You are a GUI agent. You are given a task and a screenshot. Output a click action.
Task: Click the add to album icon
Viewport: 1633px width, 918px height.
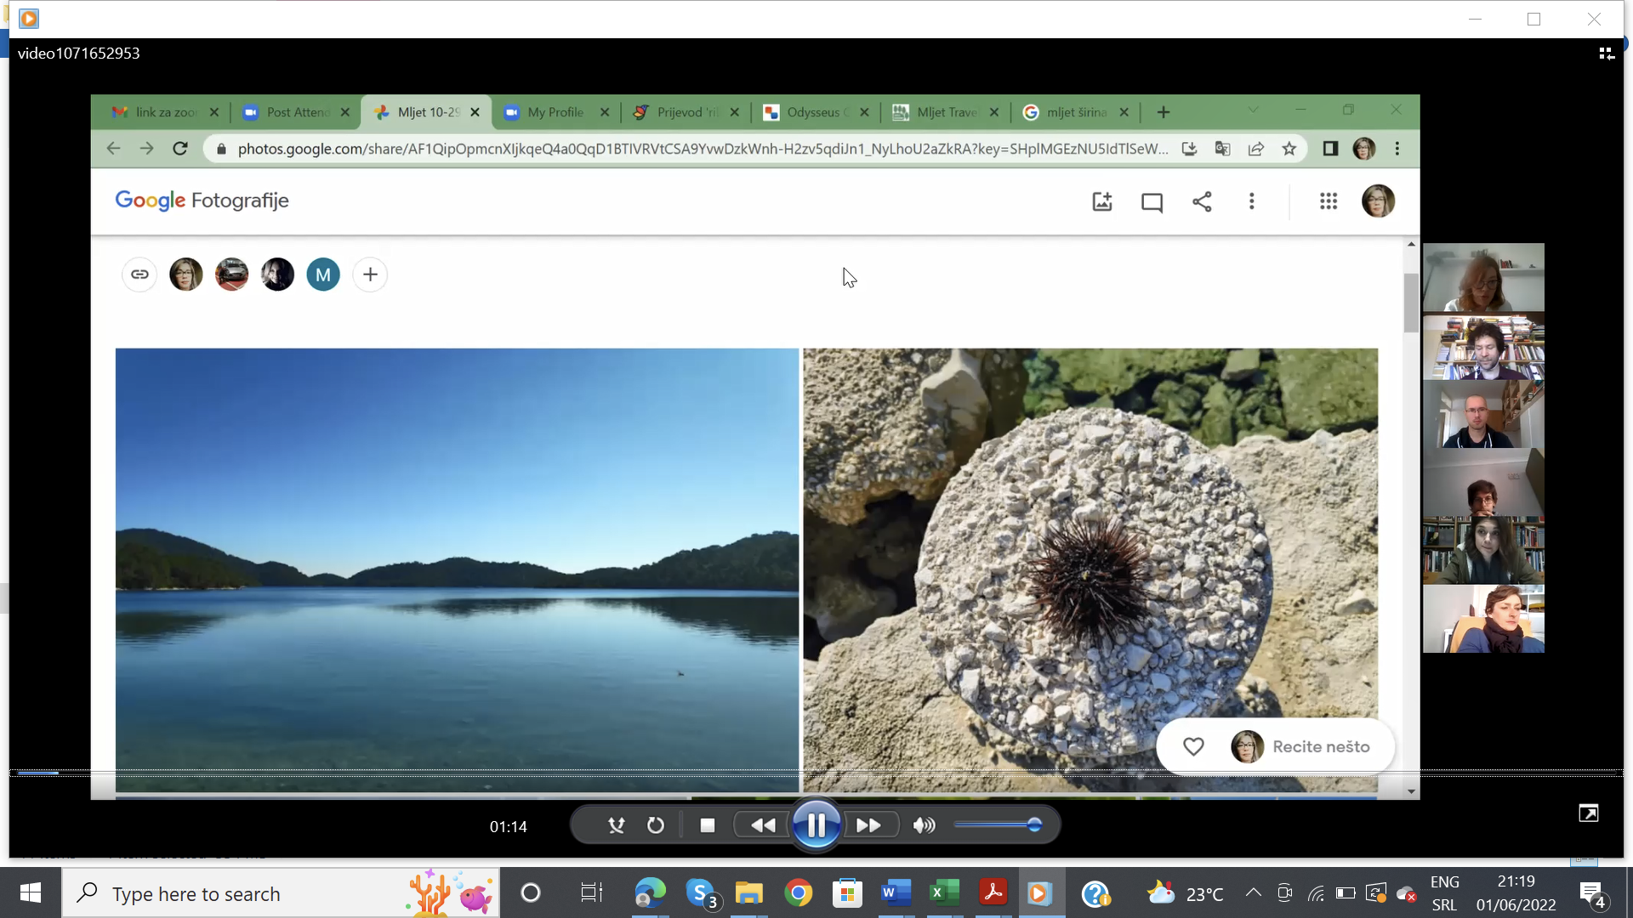coord(1102,201)
